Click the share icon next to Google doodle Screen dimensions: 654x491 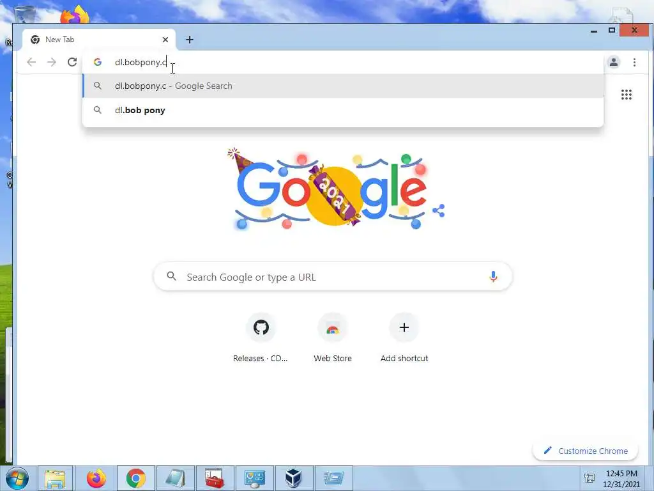[x=438, y=210]
